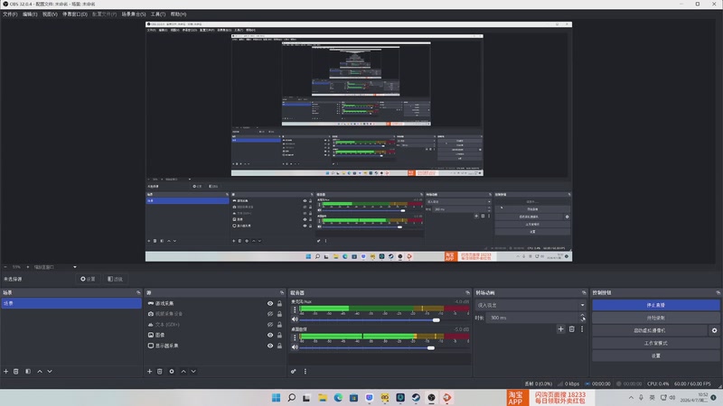Click source filters button below preview
This screenshot has width=723, height=406.
pyautogui.click(x=115, y=279)
